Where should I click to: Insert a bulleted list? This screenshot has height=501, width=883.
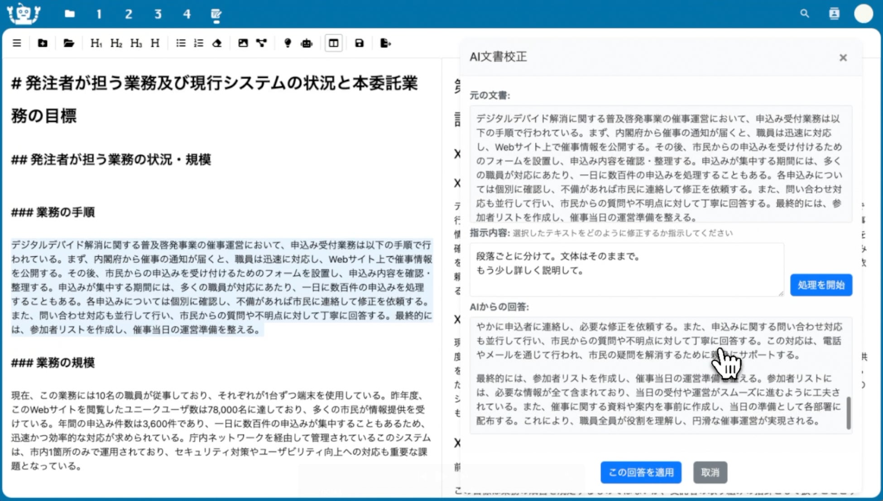coord(181,43)
